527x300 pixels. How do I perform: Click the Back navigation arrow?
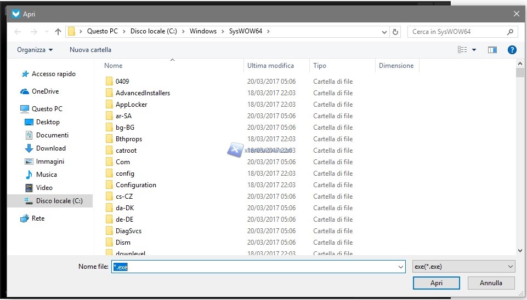click(x=18, y=32)
